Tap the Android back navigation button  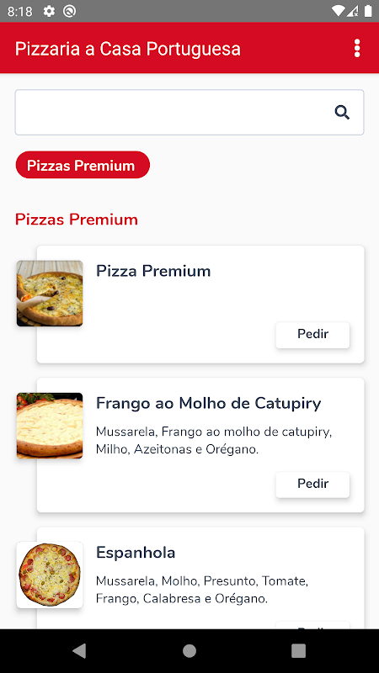click(x=79, y=650)
